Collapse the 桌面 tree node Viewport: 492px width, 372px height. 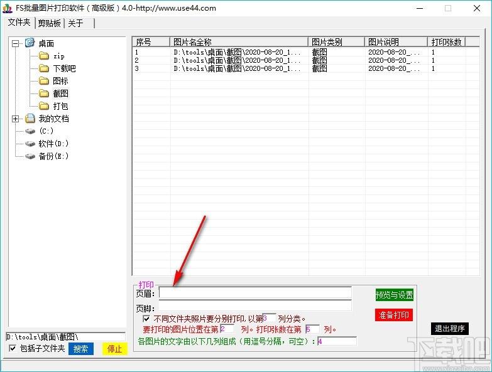click(15, 43)
